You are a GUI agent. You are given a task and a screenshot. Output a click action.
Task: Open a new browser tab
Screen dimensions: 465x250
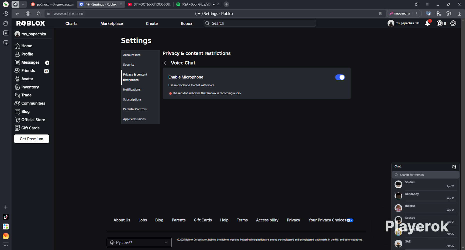pyautogui.click(x=226, y=4)
